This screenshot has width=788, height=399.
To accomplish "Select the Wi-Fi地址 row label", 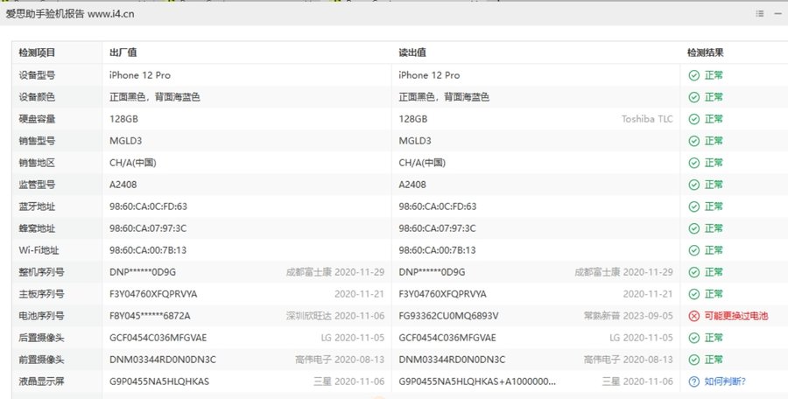I will [39, 250].
